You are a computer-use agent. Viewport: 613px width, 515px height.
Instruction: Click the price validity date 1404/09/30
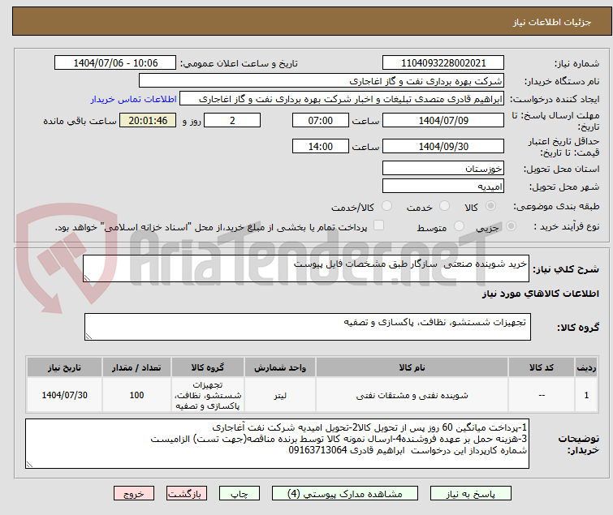click(443, 146)
